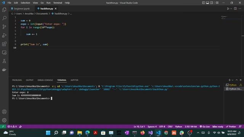Open the Accounts menu icon

pos(4,112)
